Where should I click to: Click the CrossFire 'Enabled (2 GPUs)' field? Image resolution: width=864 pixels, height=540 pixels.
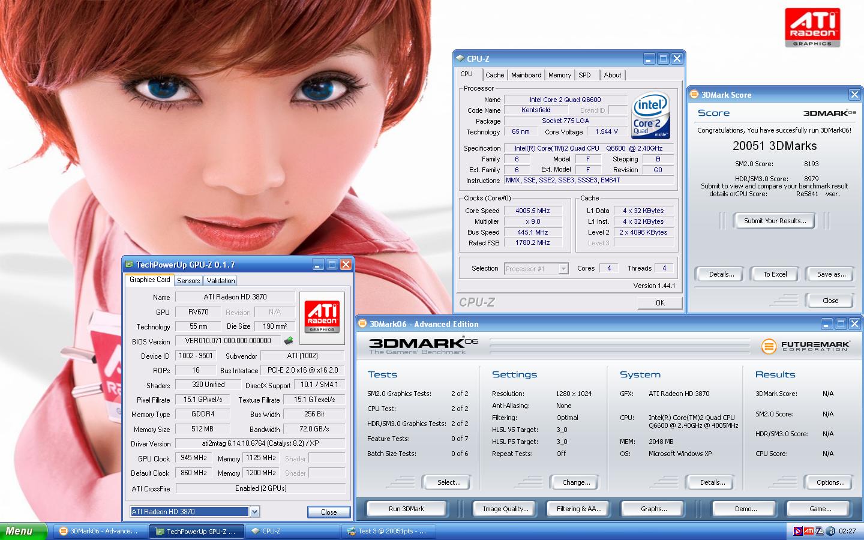coord(260,488)
